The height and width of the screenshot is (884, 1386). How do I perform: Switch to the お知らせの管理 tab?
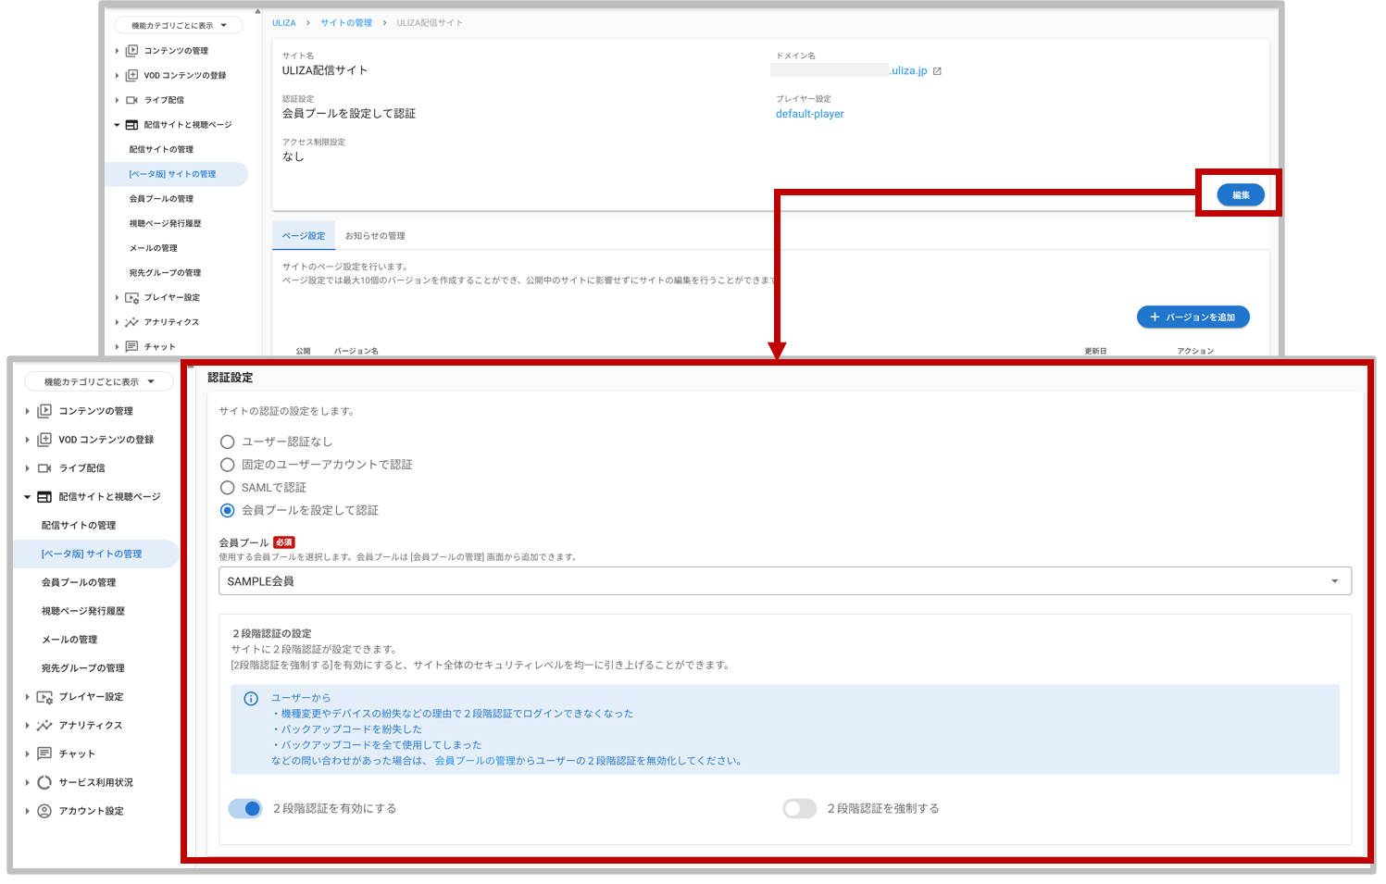[375, 236]
